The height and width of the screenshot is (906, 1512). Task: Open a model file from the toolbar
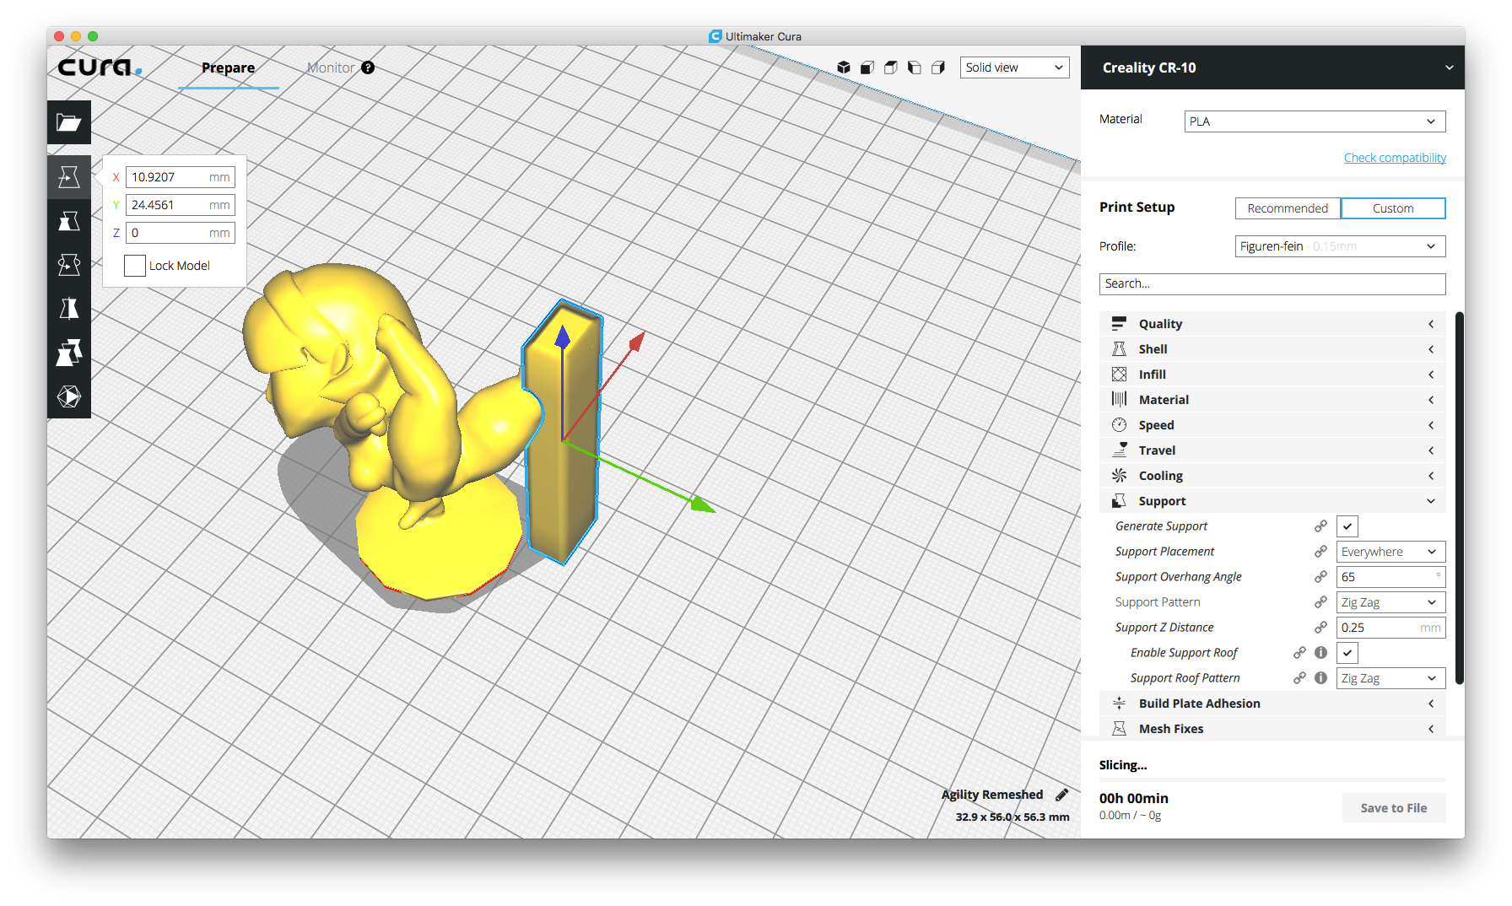[69, 122]
